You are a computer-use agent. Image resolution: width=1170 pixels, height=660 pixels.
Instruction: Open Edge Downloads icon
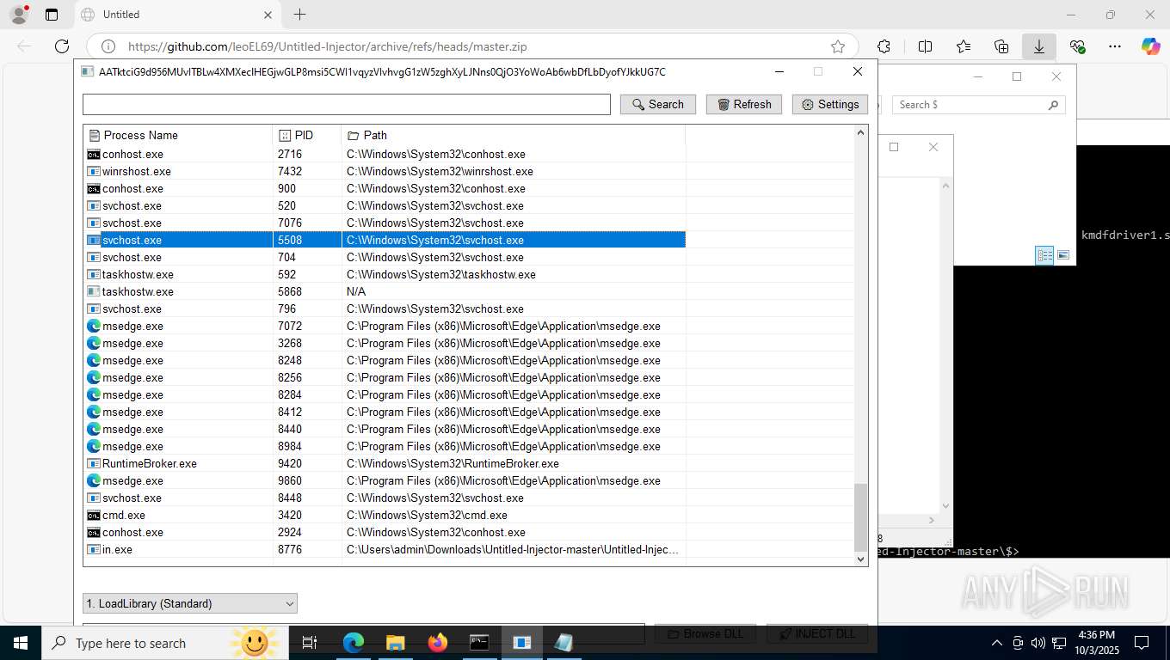pos(1038,46)
